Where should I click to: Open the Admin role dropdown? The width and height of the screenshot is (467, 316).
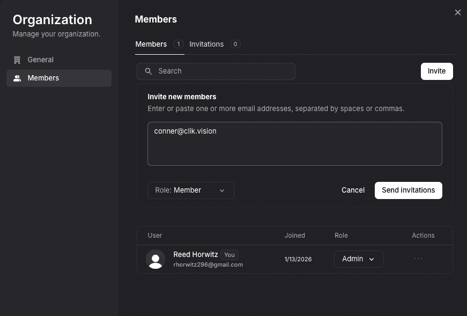click(x=358, y=259)
